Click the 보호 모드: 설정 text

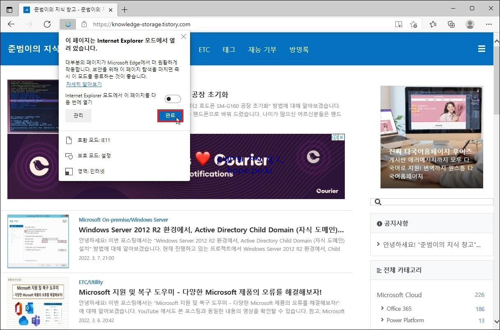94,156
